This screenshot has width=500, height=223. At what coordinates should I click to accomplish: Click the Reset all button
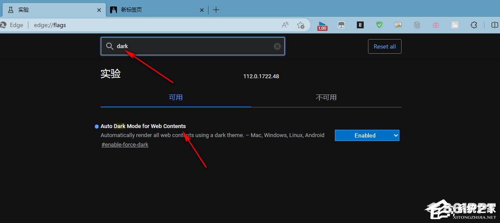[x=385, y=46]
